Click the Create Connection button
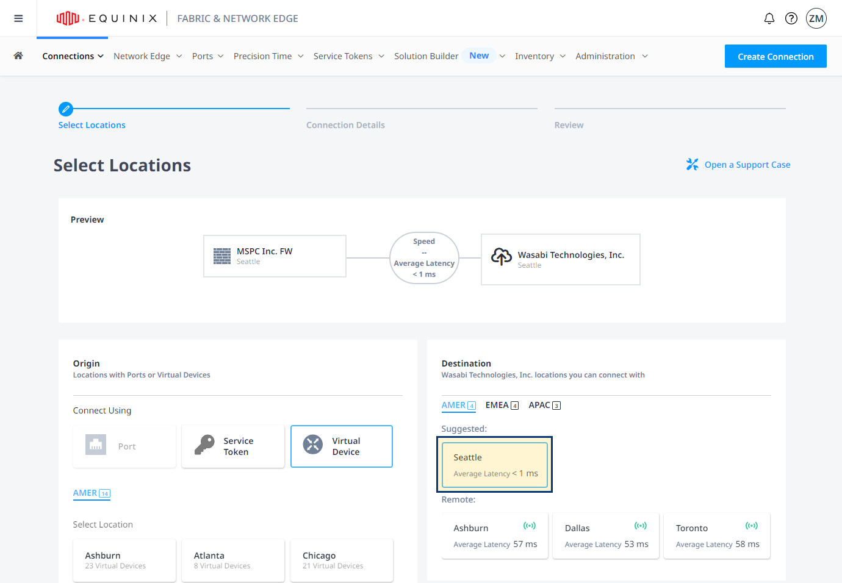Image resolution: width=842 pixels, height=583 pixels. coord(775,56)
